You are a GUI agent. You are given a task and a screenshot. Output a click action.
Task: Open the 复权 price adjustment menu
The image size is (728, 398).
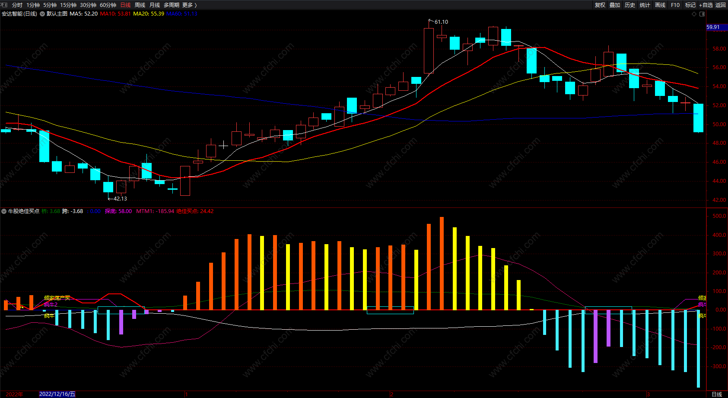pos(600,5)
